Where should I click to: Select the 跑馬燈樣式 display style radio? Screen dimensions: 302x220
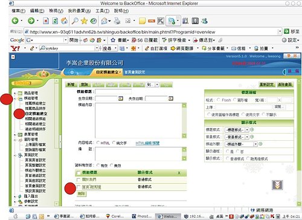click(248, 158)
